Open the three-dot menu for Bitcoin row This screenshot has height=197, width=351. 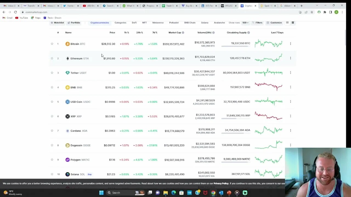[x=290, y=44]
